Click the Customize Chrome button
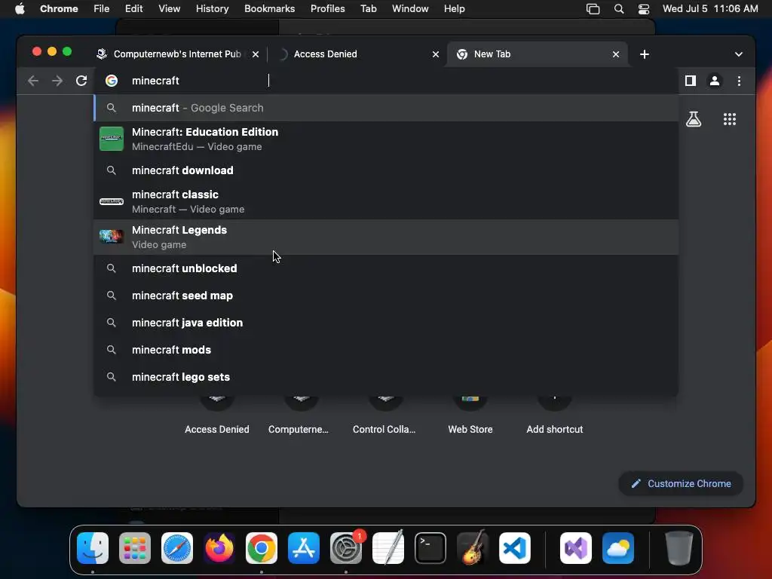 point(681,483)
